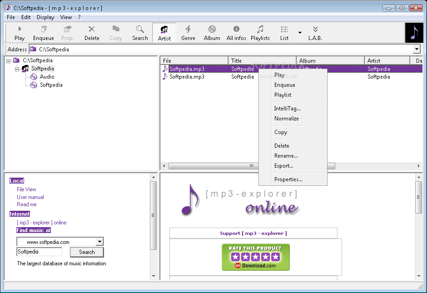Click the Softpedia search text field
This screenshot has width=427, height=293.
coord(40,252)
